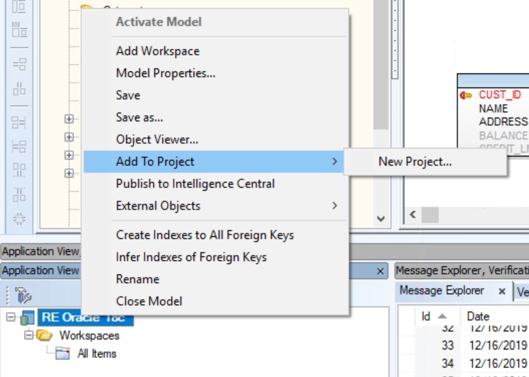Expand the bottommost plus node in the model tree
This screenshot has width=529, height=377.
click(69, 173)
